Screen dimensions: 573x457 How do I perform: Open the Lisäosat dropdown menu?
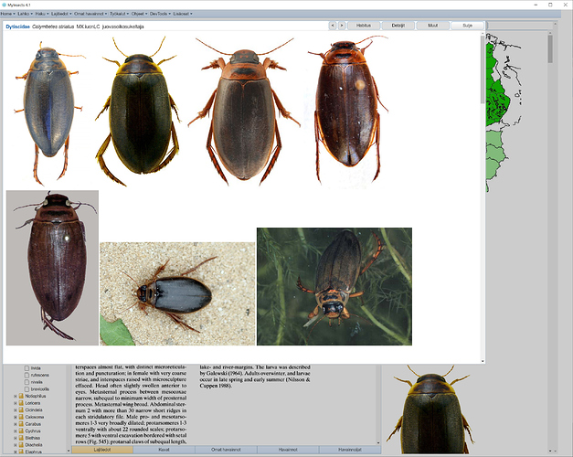pyautogui.click(x=183, y=14)
